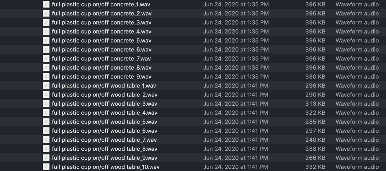Click the file icon of concrete_5.wav
This screenshot has width=386, height=171.
point(46,41)
